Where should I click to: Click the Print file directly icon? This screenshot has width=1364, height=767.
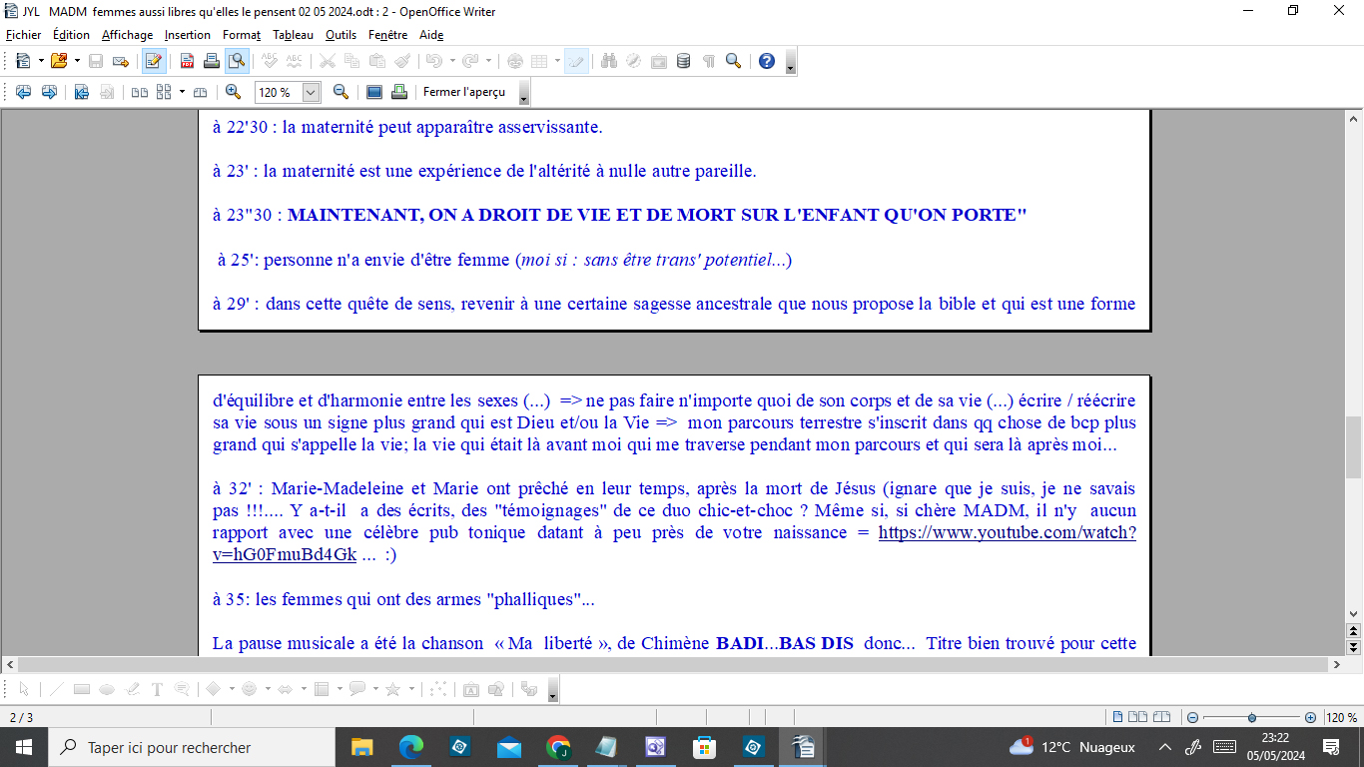[x=211, y=61]
